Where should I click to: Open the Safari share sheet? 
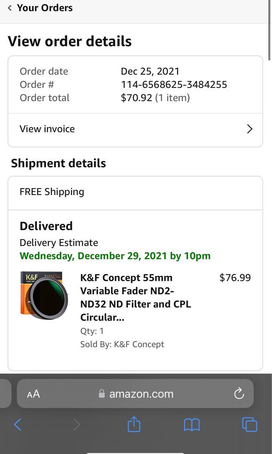133,425
